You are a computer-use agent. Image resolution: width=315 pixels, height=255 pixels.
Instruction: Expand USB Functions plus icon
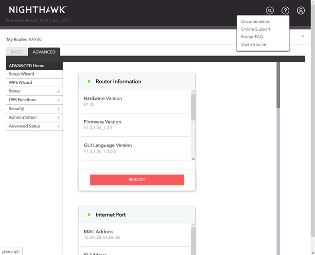58,100
